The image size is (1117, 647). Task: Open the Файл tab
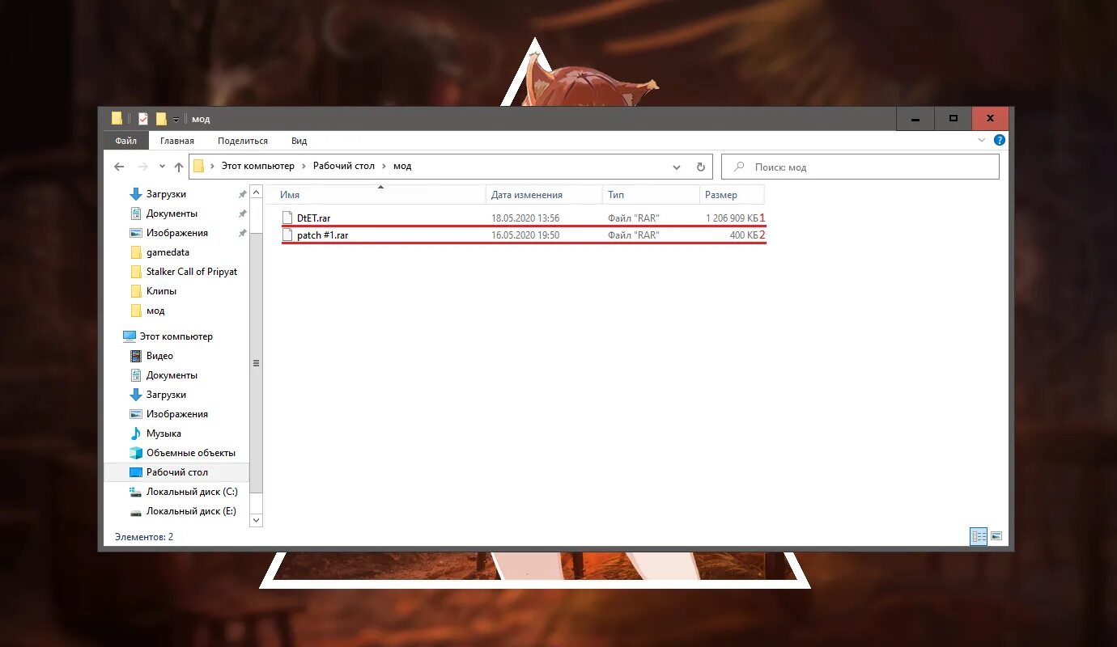[x=125, y=141]
